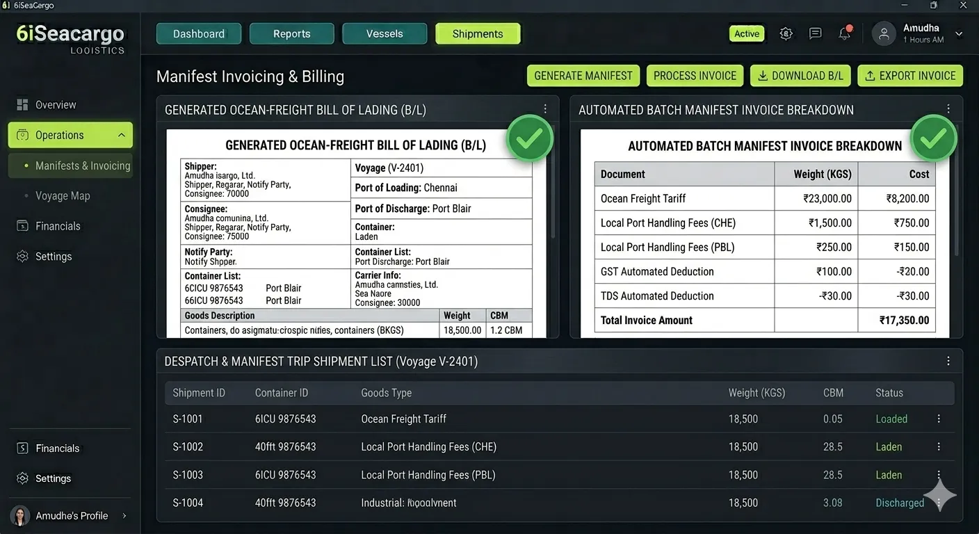Click the Container ID column header
This screenshot has width=979, height=534.
282,393
